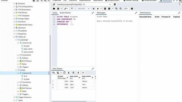Screen dimensions: 182x102
Task: Open the No limit rows dropdown
Action: click(x=84, y=9)
